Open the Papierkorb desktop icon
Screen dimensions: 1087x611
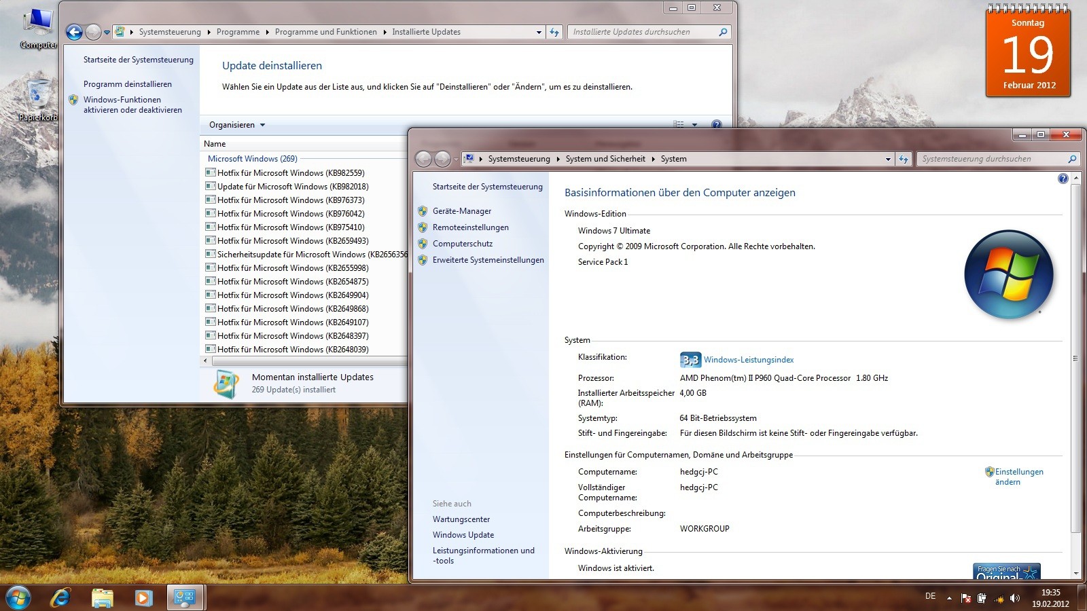click(x=38, y=100)
